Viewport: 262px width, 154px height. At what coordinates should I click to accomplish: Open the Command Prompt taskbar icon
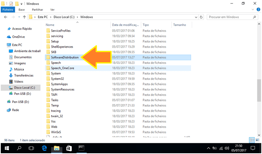[82, 148]
